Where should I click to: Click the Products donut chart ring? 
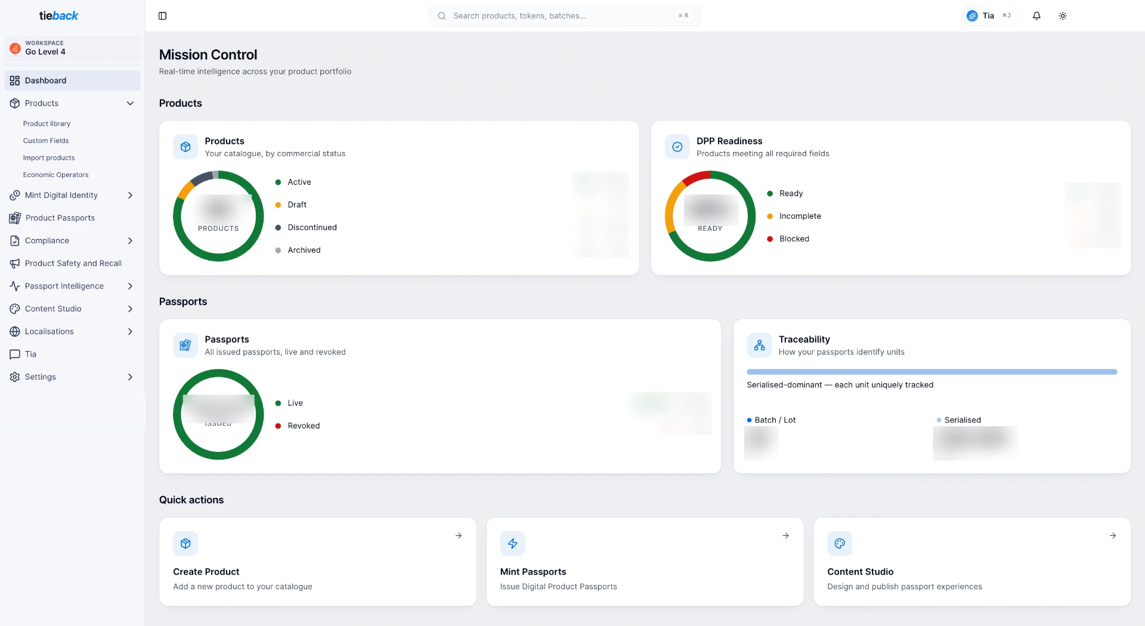pos(218,216)
